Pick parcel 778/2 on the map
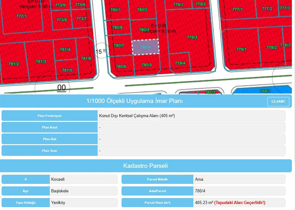The width and height of the screenshot is (295, 210). coord(272,48)
